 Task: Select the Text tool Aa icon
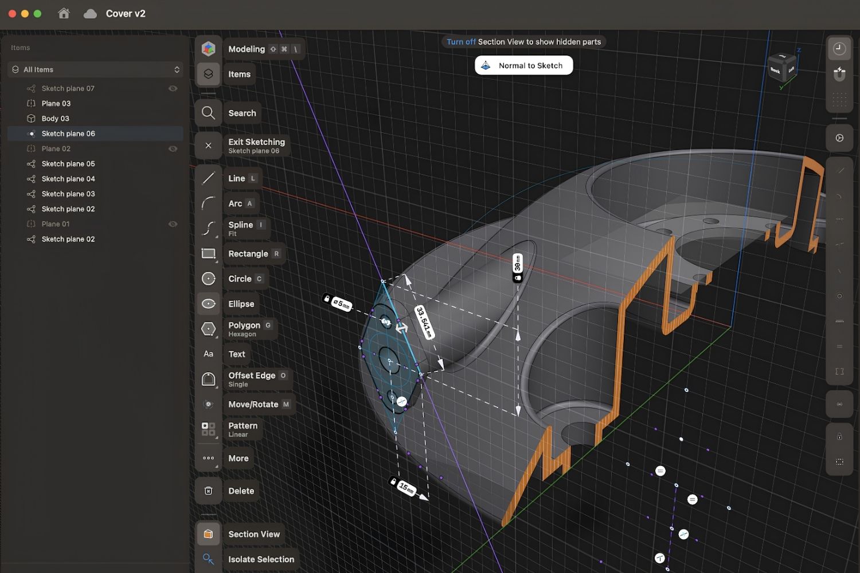coord(208,354)
